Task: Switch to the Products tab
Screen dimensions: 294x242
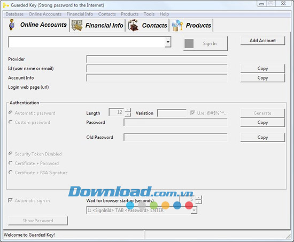Action: [x=191, y=25]
